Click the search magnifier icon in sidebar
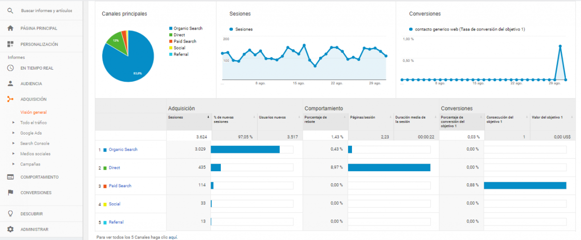The height and width of the screenshot is (240, 581). click(10, 10)
